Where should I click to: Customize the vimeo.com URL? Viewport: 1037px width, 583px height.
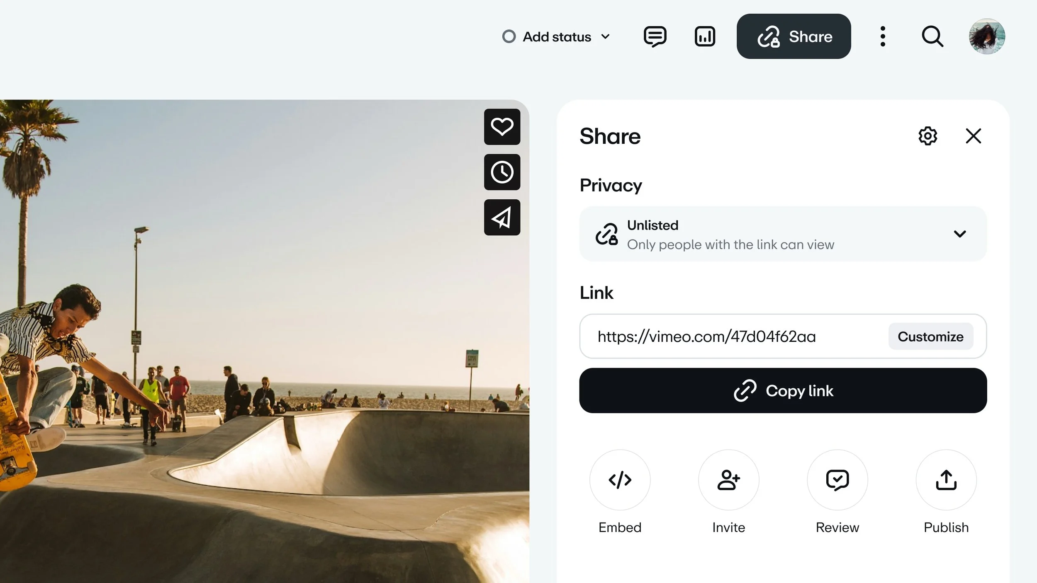click(930, 336)
